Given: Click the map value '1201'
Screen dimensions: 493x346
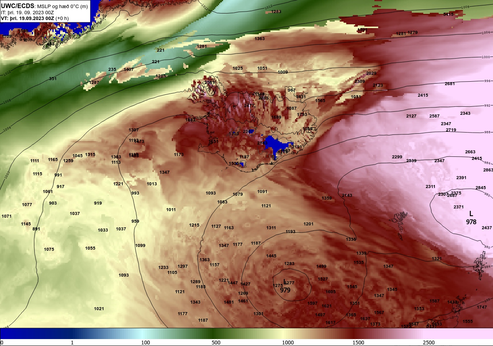Looking at the screenshot, I should (x=309, y=224).
